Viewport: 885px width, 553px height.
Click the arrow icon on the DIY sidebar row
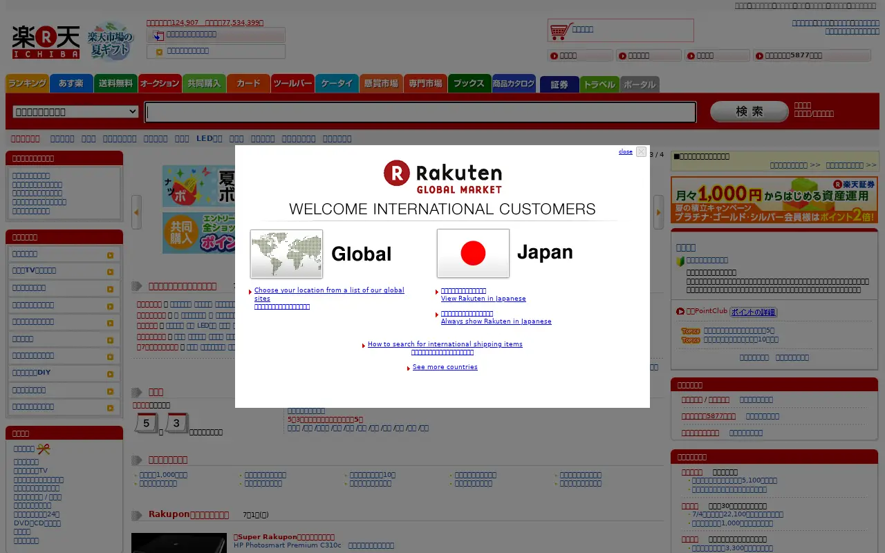[x=110, y=374]
